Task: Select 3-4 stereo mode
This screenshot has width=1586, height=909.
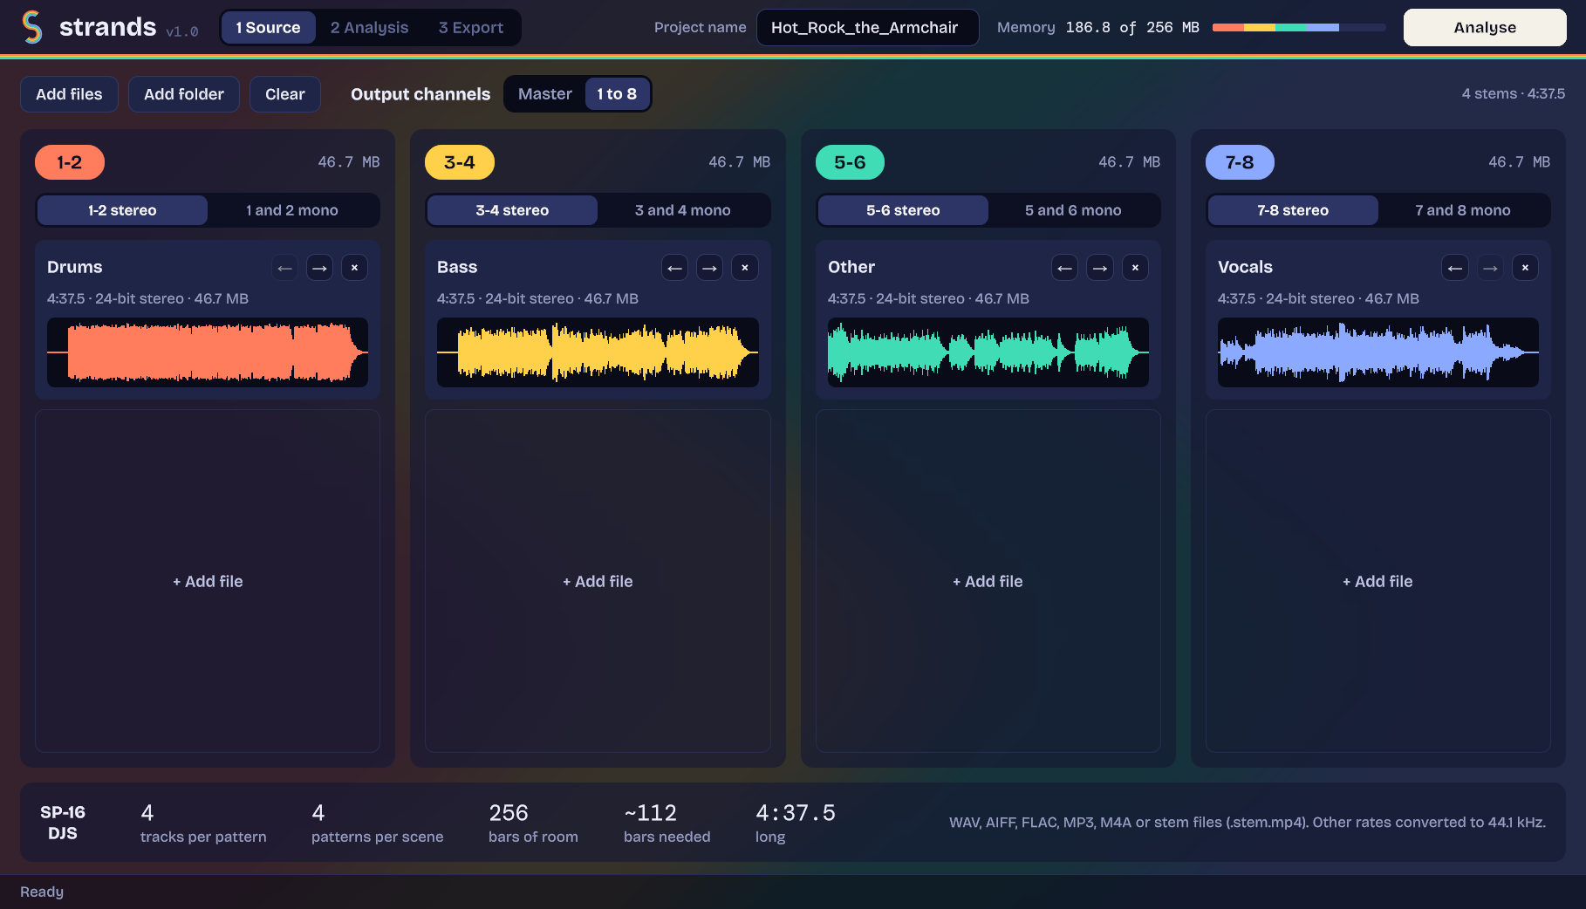Action: (x=512, y=210)
